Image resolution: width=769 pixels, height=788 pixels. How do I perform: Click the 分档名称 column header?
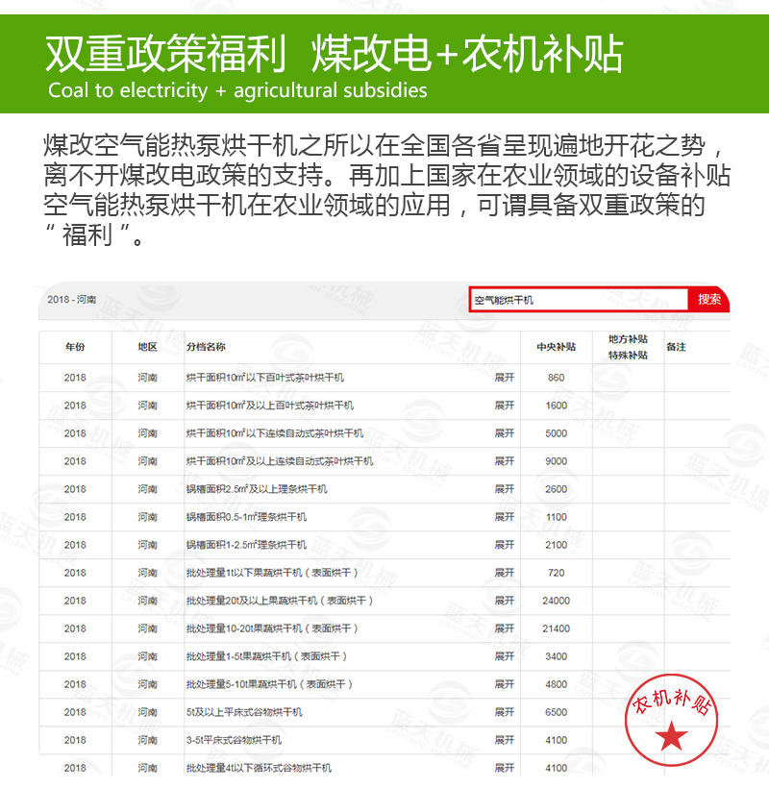[x=207, y=346]
